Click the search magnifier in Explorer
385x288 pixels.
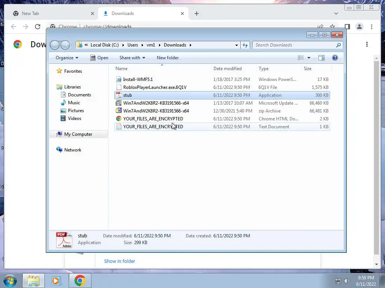pyautogui.click(x=338, y=45)
